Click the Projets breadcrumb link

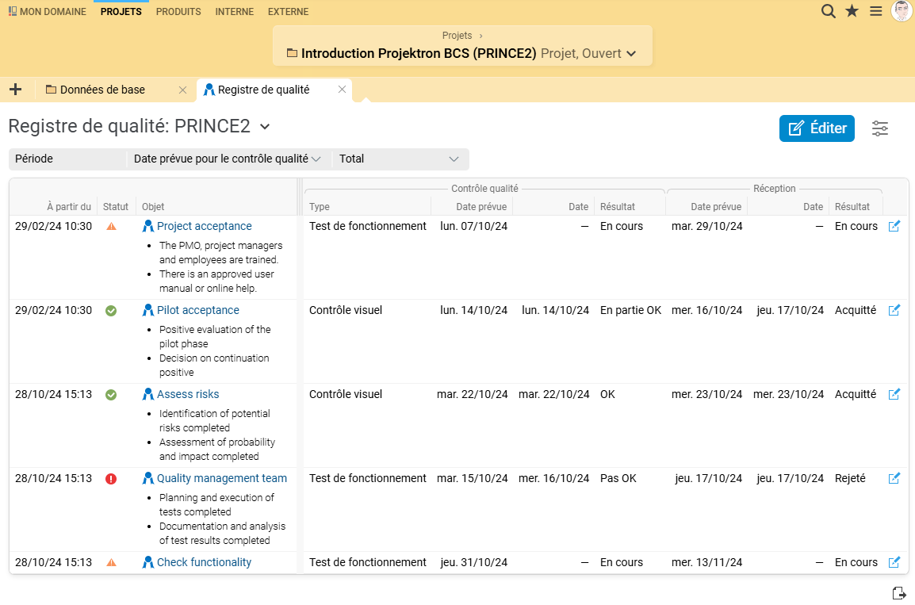click(x=457, y=36)
